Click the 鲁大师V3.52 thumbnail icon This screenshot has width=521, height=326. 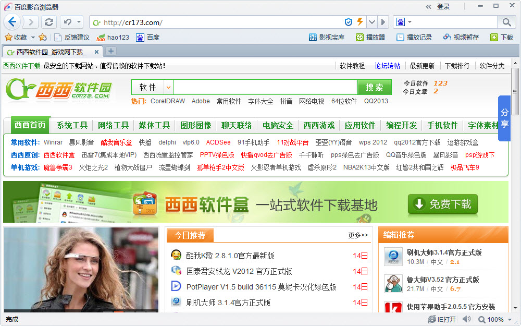tap(393, 284)
